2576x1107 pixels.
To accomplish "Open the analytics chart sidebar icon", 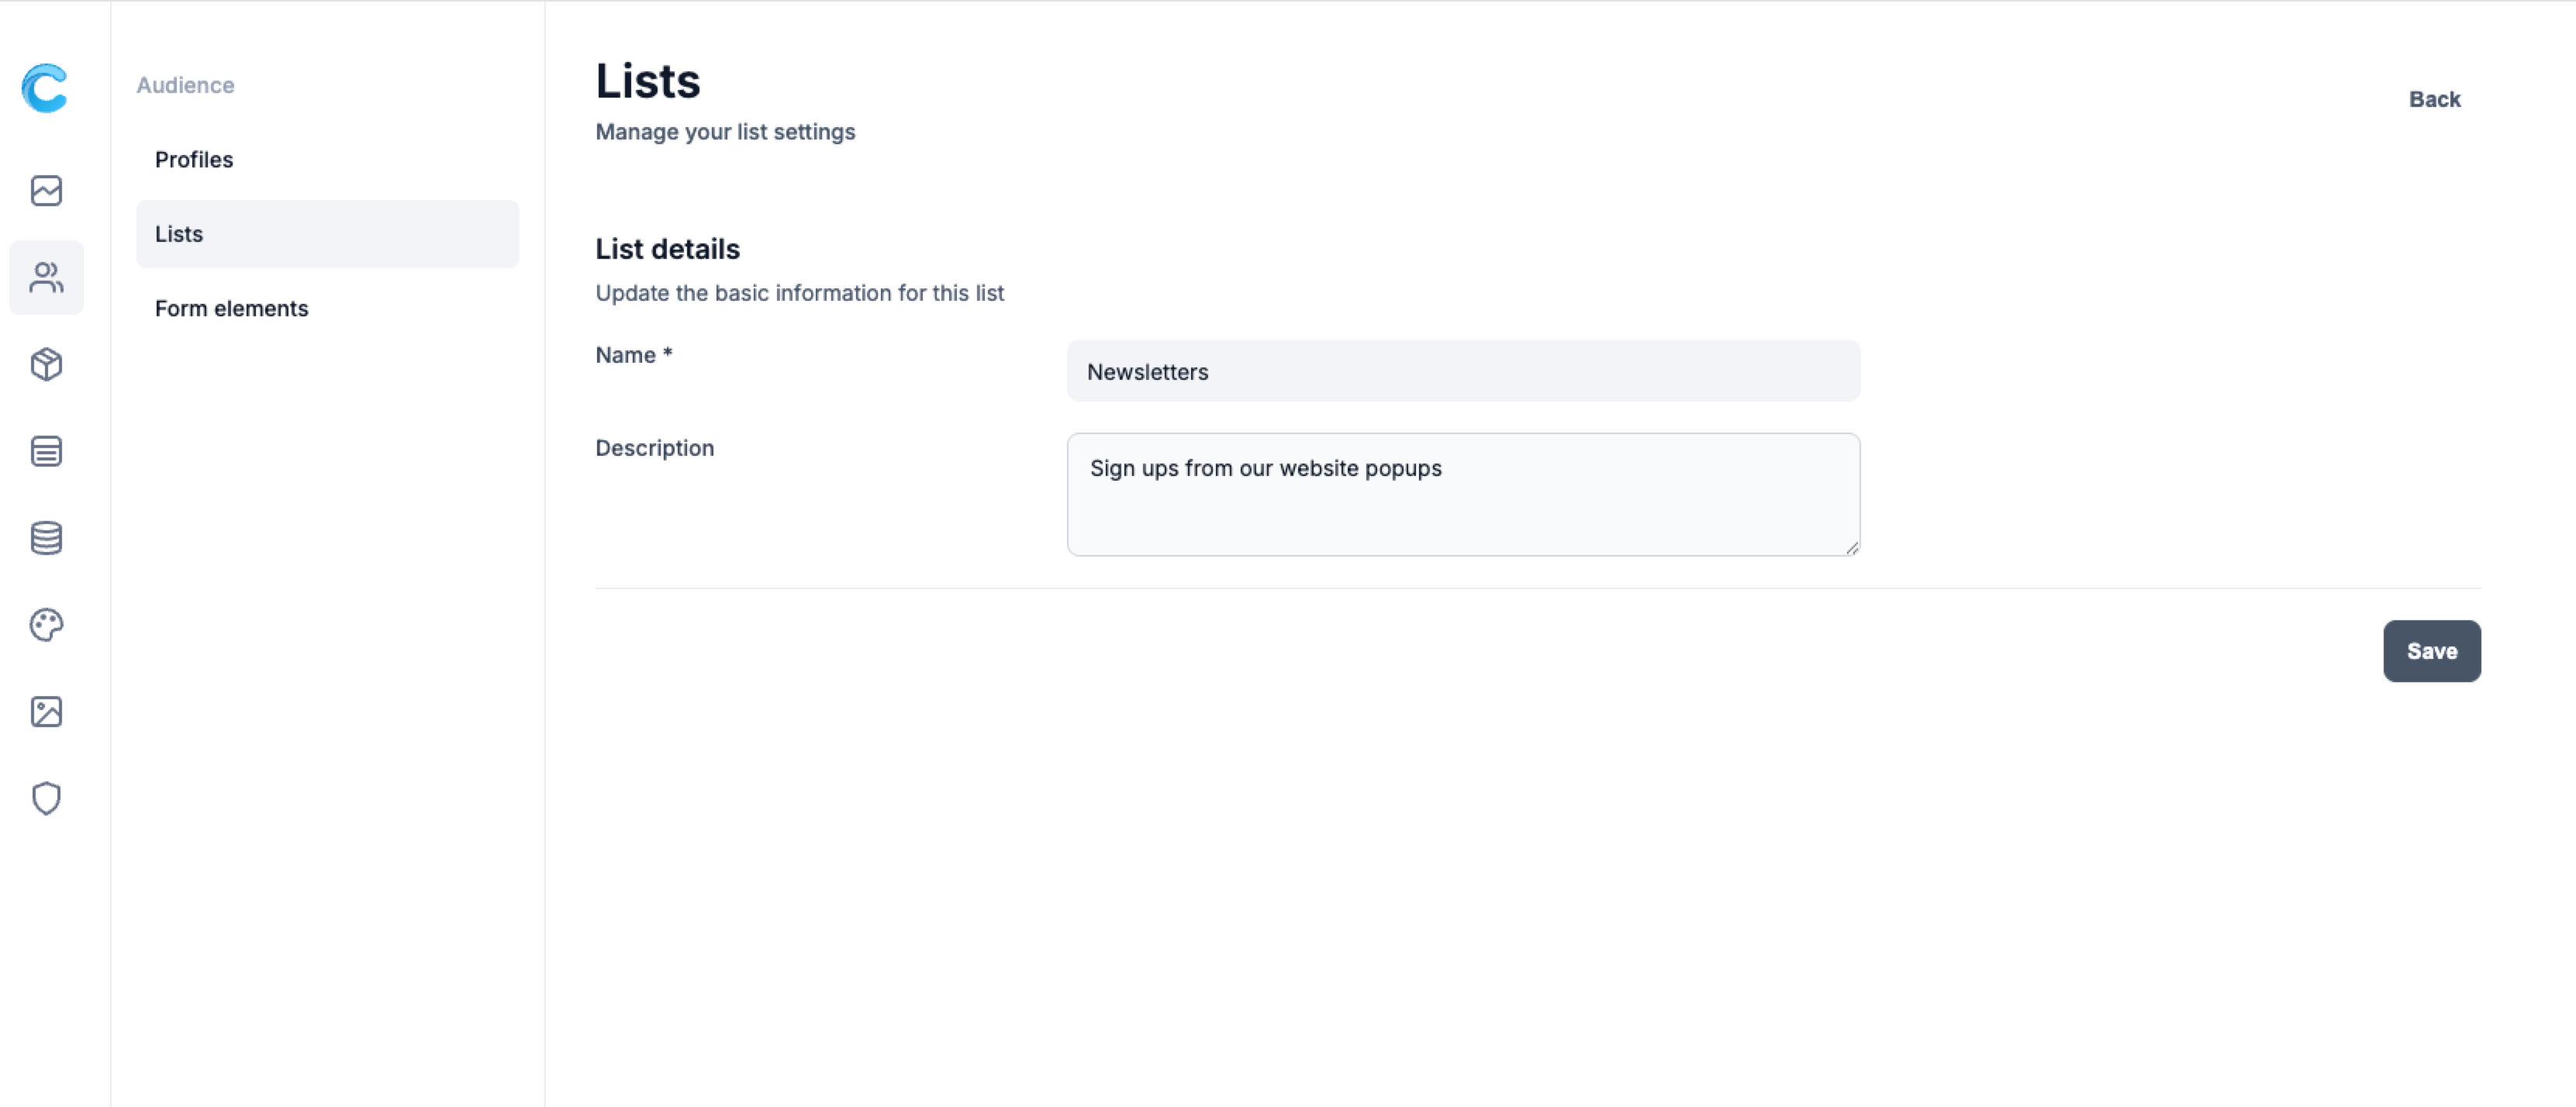I will coord(46,191).
